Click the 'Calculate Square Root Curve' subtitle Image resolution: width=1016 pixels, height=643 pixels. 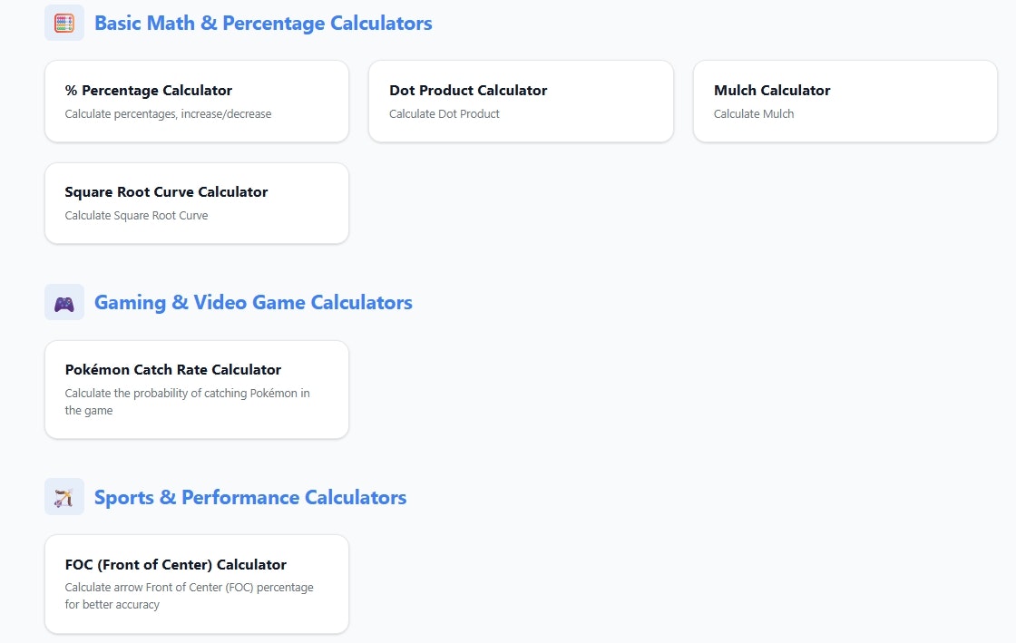coord(136,215)
